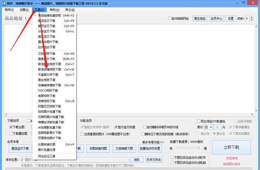The height and width of the screenshot is (170, 260).
Task: Click the app icon in the title bar
Action: (3, 3)
